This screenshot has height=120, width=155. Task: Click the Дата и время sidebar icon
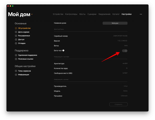pyautogui.click(x=16, y=32)
